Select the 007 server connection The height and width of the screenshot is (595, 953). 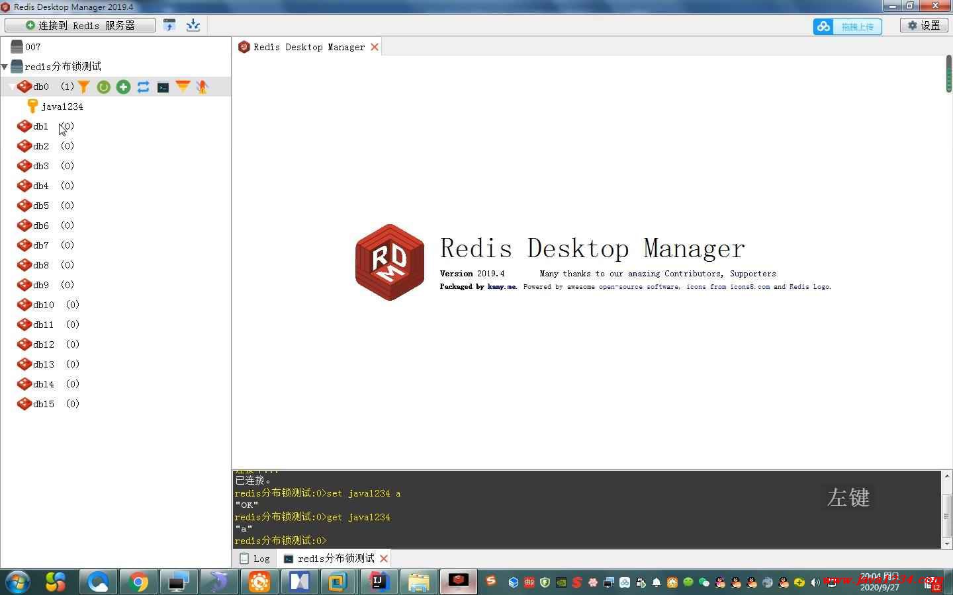[33, 47]
